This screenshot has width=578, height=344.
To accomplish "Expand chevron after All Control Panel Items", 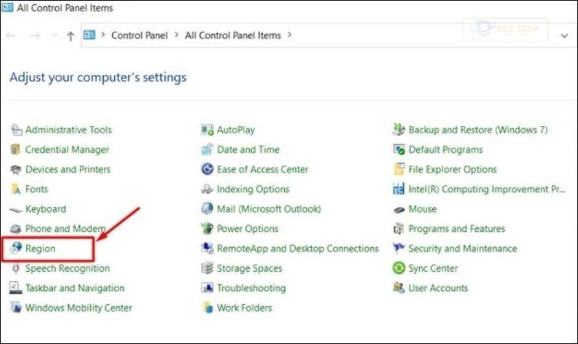I will click(x=290, y=35).
